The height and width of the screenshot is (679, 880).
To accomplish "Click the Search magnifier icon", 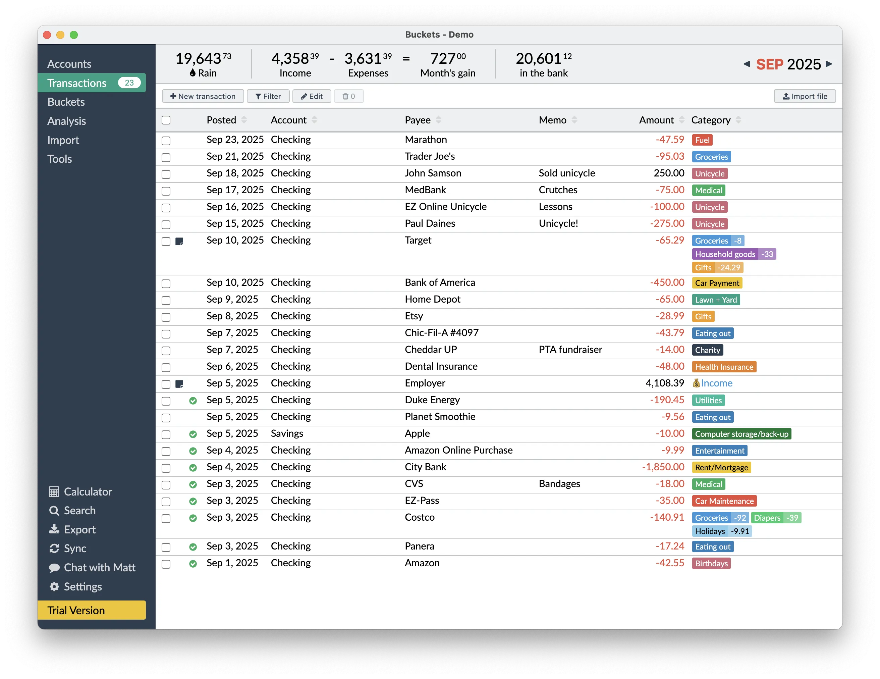I will point(54,511).
